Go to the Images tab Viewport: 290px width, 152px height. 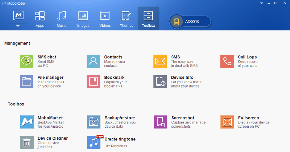coord(83,19)
